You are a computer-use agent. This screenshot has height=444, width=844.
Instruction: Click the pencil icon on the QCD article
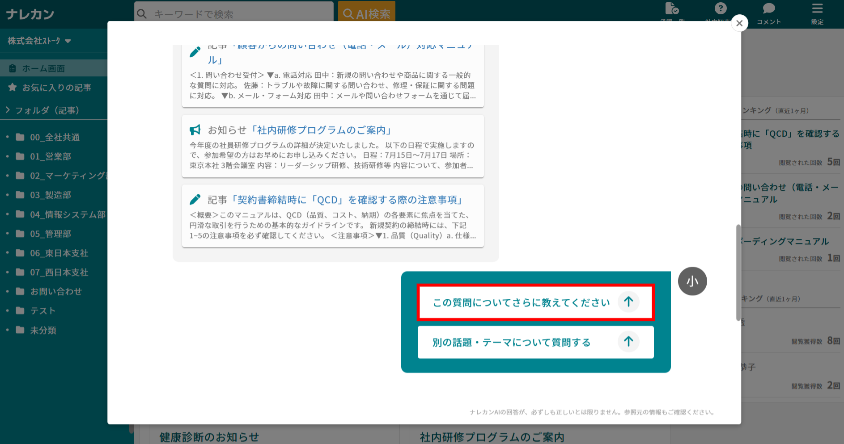(195, 200)
